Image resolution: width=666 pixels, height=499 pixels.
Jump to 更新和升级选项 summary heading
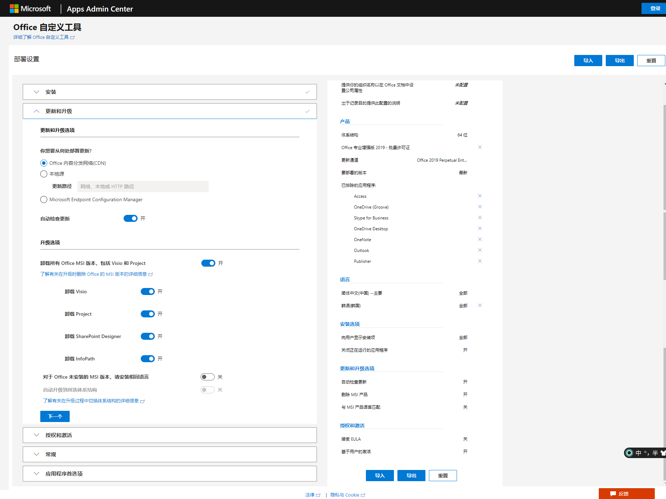[357, 368]
